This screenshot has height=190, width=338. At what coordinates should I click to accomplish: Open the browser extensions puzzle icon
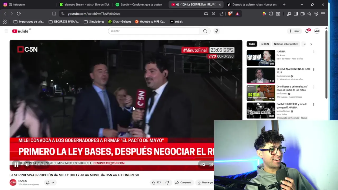coord(271,14)
